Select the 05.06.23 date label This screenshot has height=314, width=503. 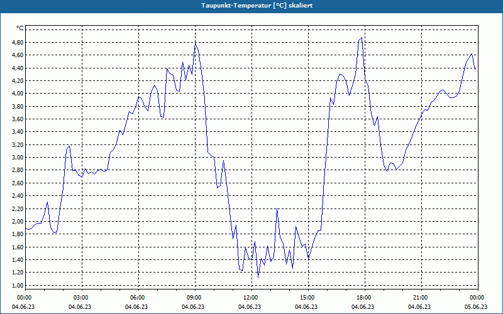[476, 306]
